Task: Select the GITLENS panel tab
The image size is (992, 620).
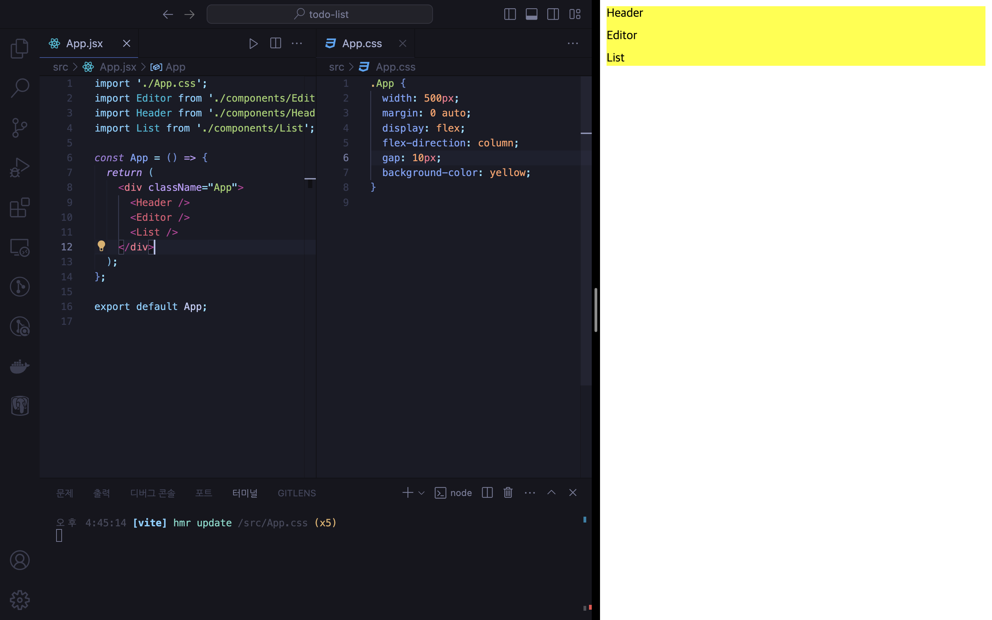Action: pyautogui.click(x=296, y=493)
